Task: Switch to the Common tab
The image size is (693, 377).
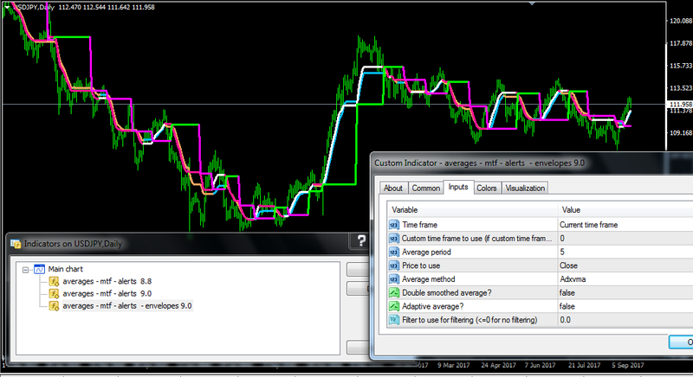Action: (x=425, y=188)
